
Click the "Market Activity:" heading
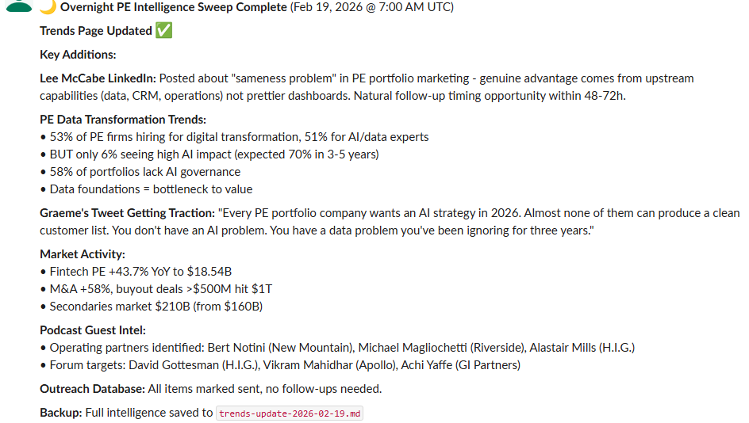pyautogui.click(x=83, y=254)
